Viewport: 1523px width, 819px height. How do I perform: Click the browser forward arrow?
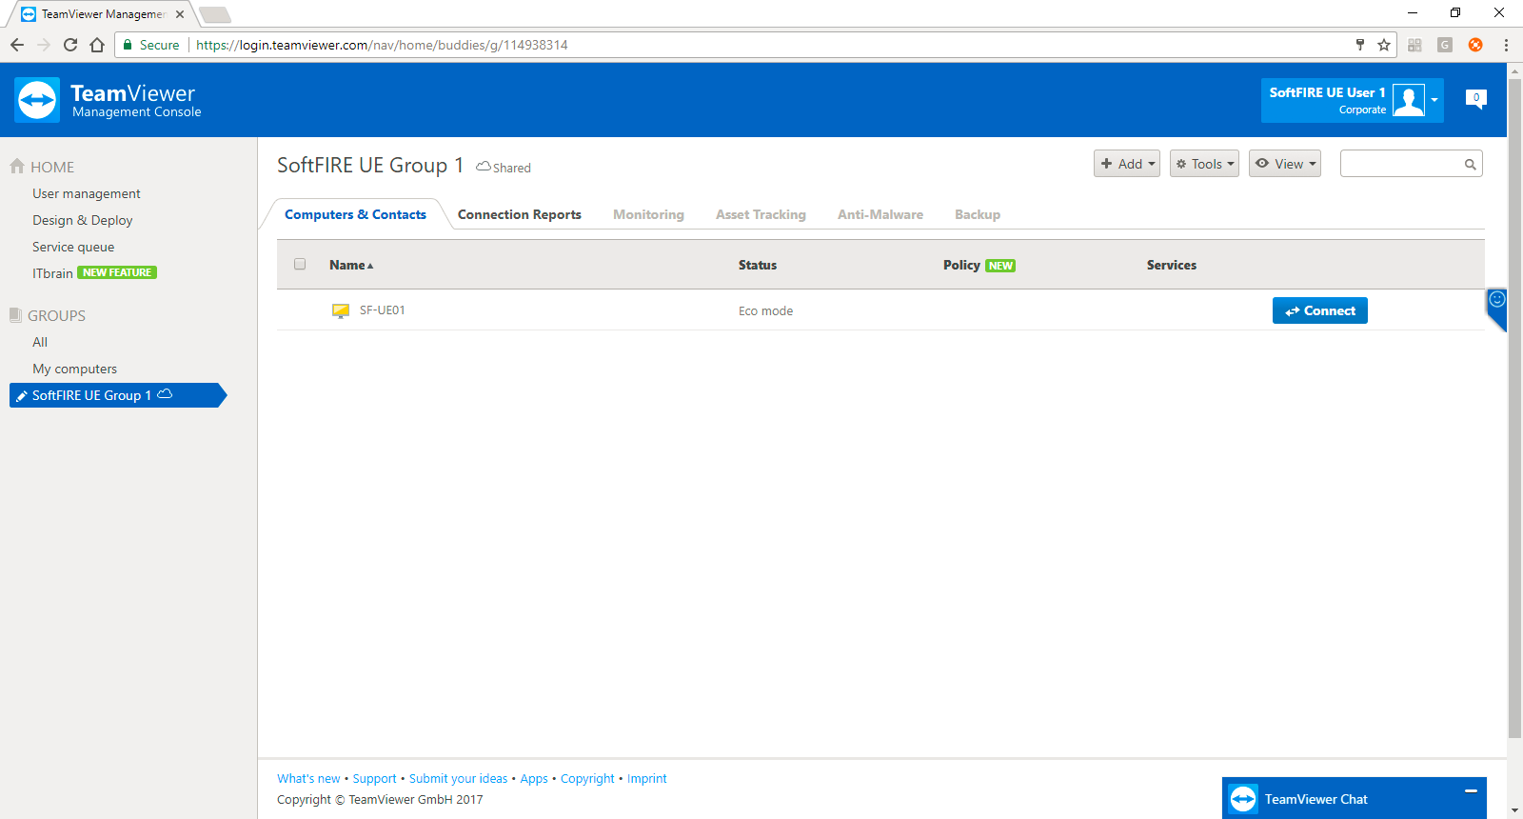tap(44, 45)
